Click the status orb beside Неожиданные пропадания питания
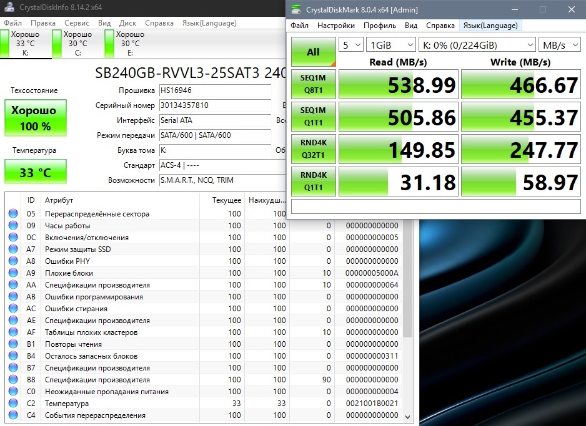Viewport: 586px width, 426px height. click(13, 391)
